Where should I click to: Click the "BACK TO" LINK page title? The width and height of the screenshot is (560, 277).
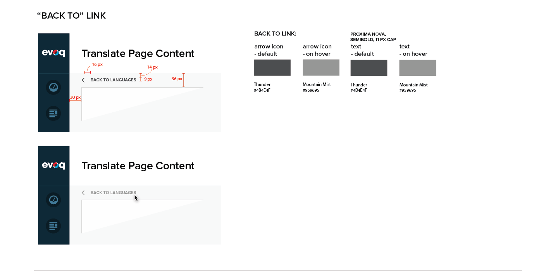pos(71,16)
